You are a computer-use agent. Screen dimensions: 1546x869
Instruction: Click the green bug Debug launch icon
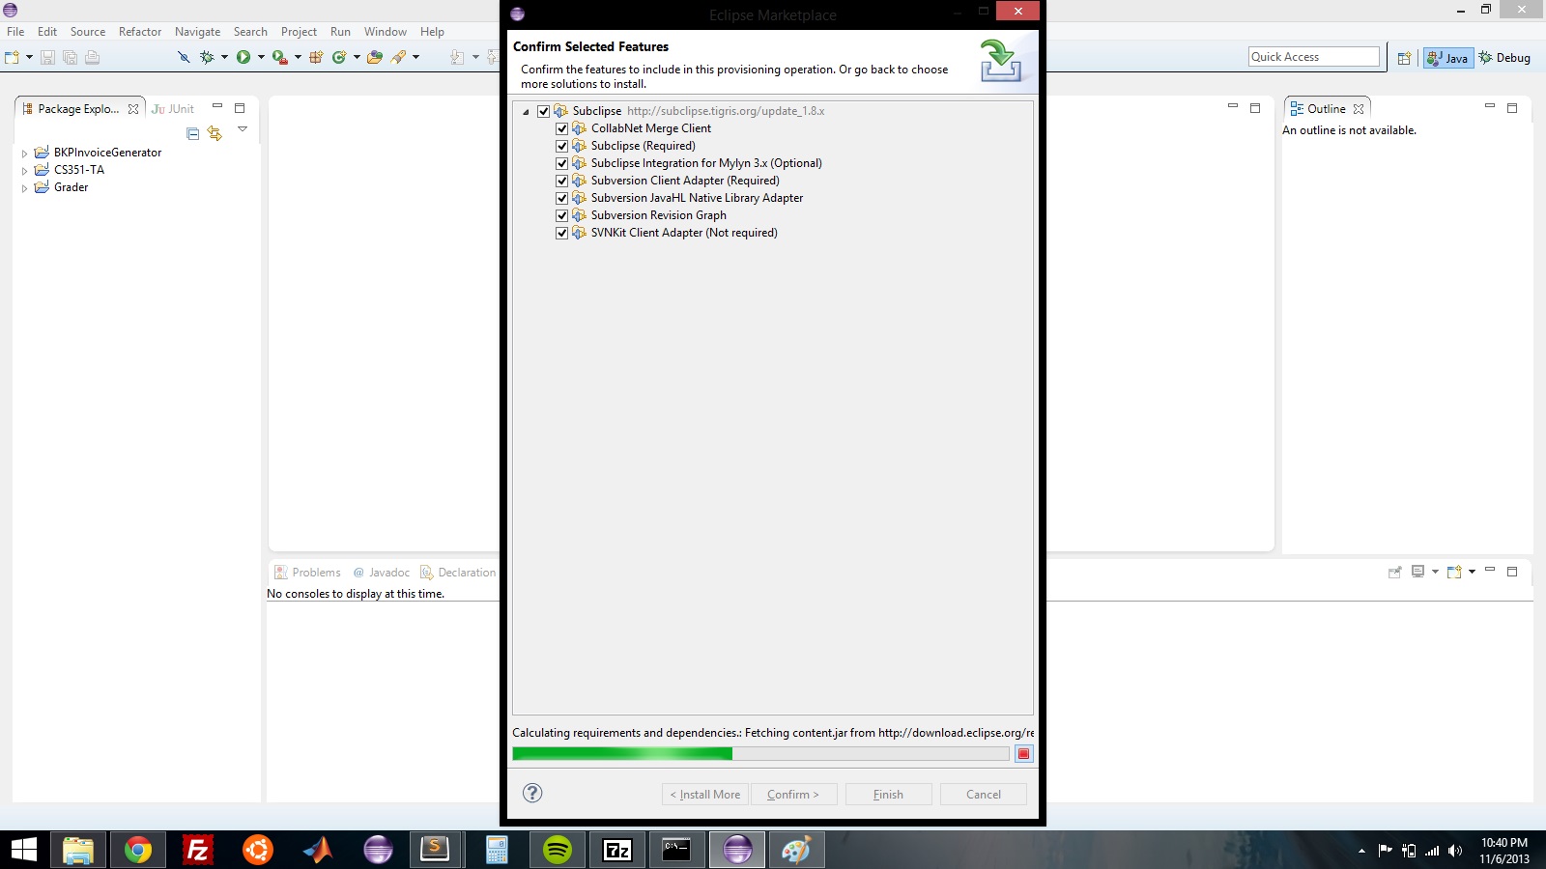pos(207,57)
